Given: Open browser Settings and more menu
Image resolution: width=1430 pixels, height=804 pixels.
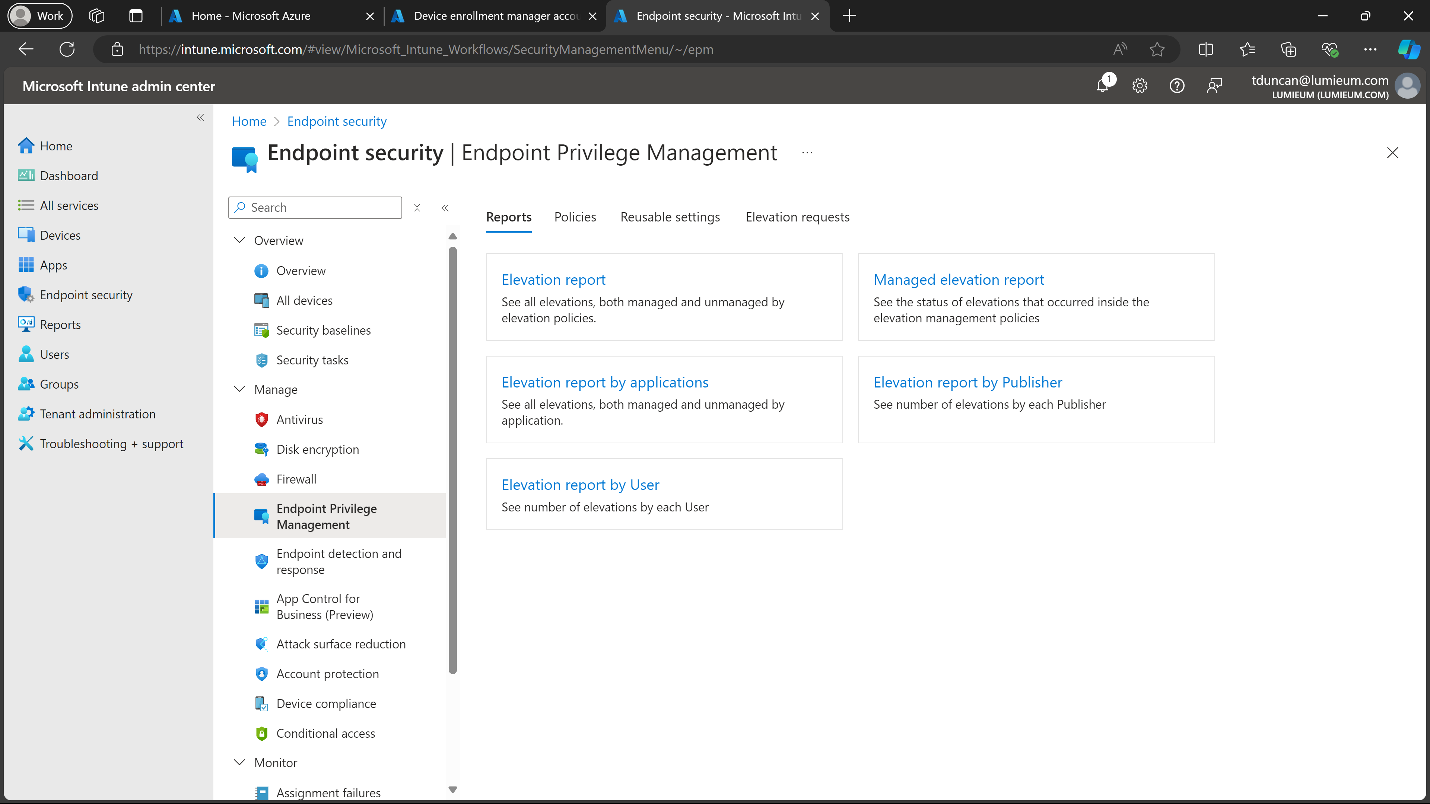Looking at the screenshot, I should 1370,50.
